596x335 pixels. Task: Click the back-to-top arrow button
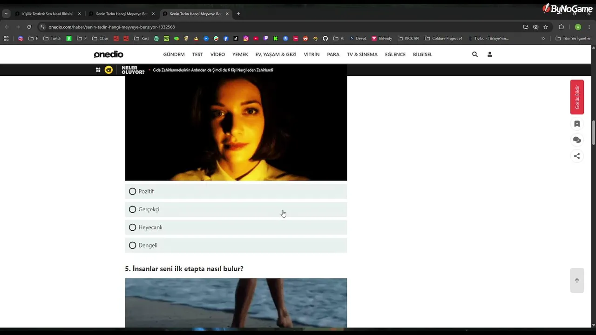click(577, 281)
